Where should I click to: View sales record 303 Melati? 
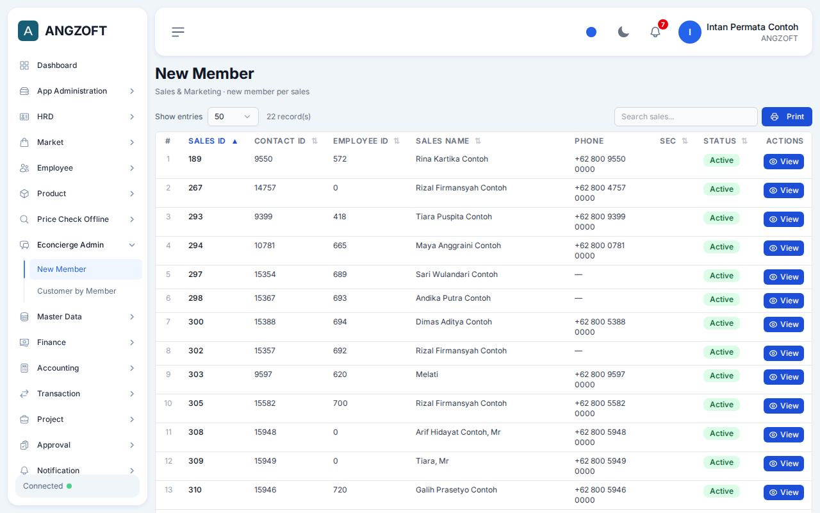[x=783, y=377]
